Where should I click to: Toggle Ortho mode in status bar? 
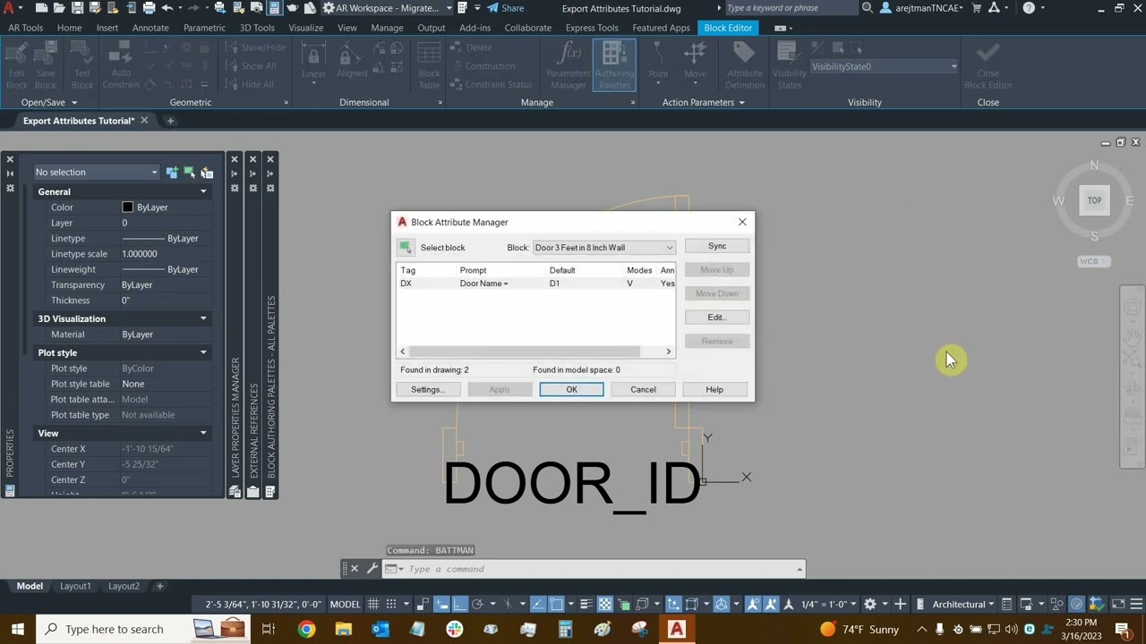tap(459, 604)
